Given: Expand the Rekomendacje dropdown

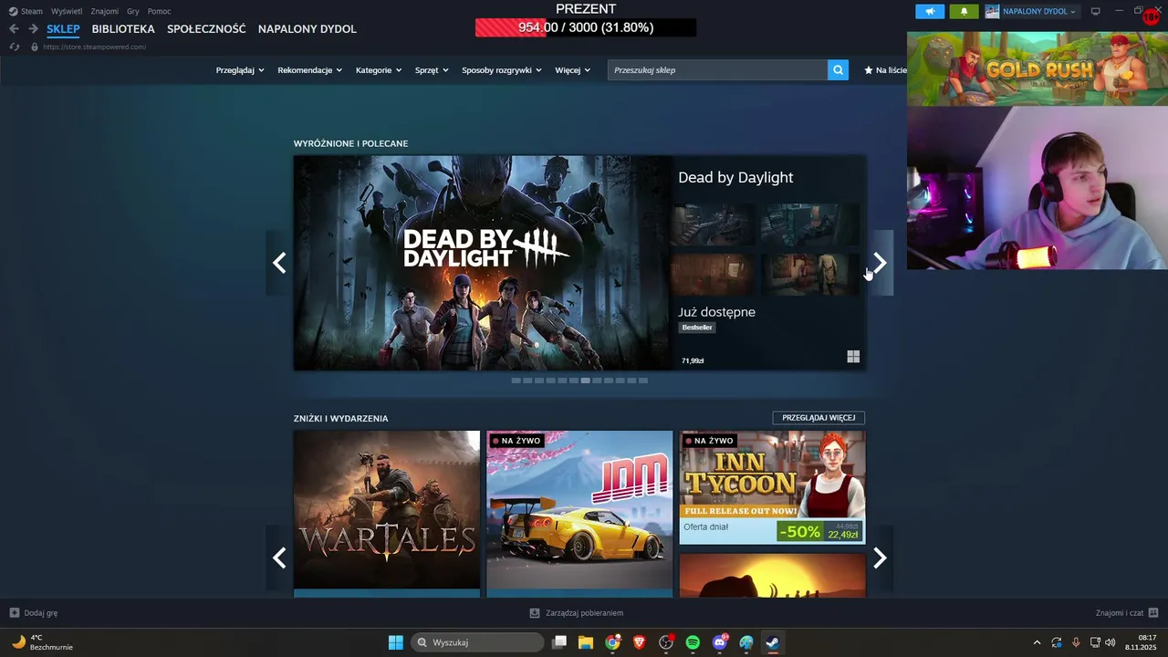Looking at the screenshot, I should tap(310, 70).
